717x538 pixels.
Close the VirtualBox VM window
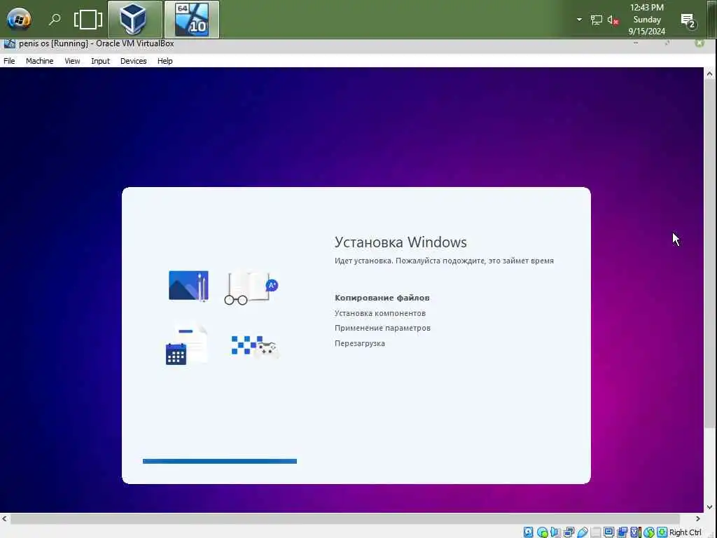coord(699,43)
